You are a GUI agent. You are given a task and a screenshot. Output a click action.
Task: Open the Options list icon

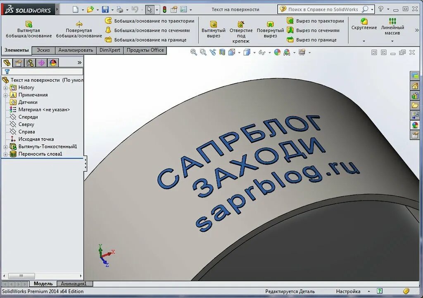click(x=183, y=9)
